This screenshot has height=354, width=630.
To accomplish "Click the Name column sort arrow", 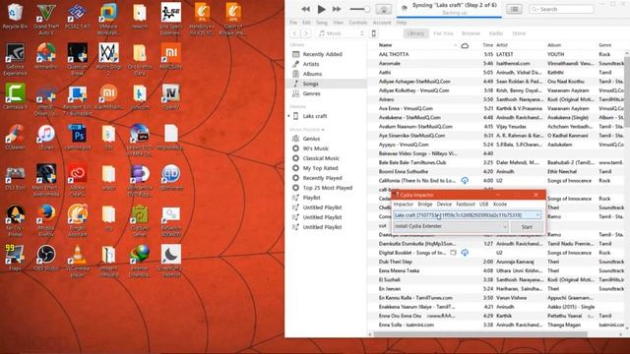I will pos(455,45).
